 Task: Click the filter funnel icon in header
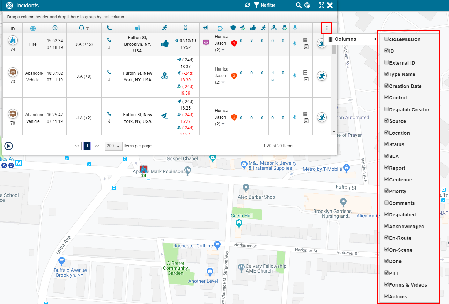(x=257, y=5)
